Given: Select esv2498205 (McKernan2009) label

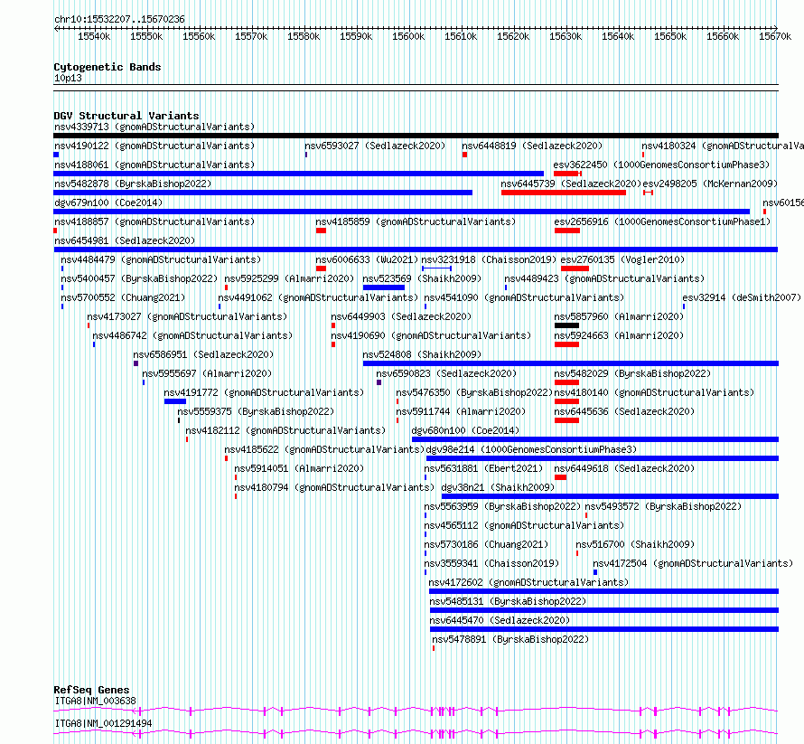Looking at the screenshot, I should 710,184.
